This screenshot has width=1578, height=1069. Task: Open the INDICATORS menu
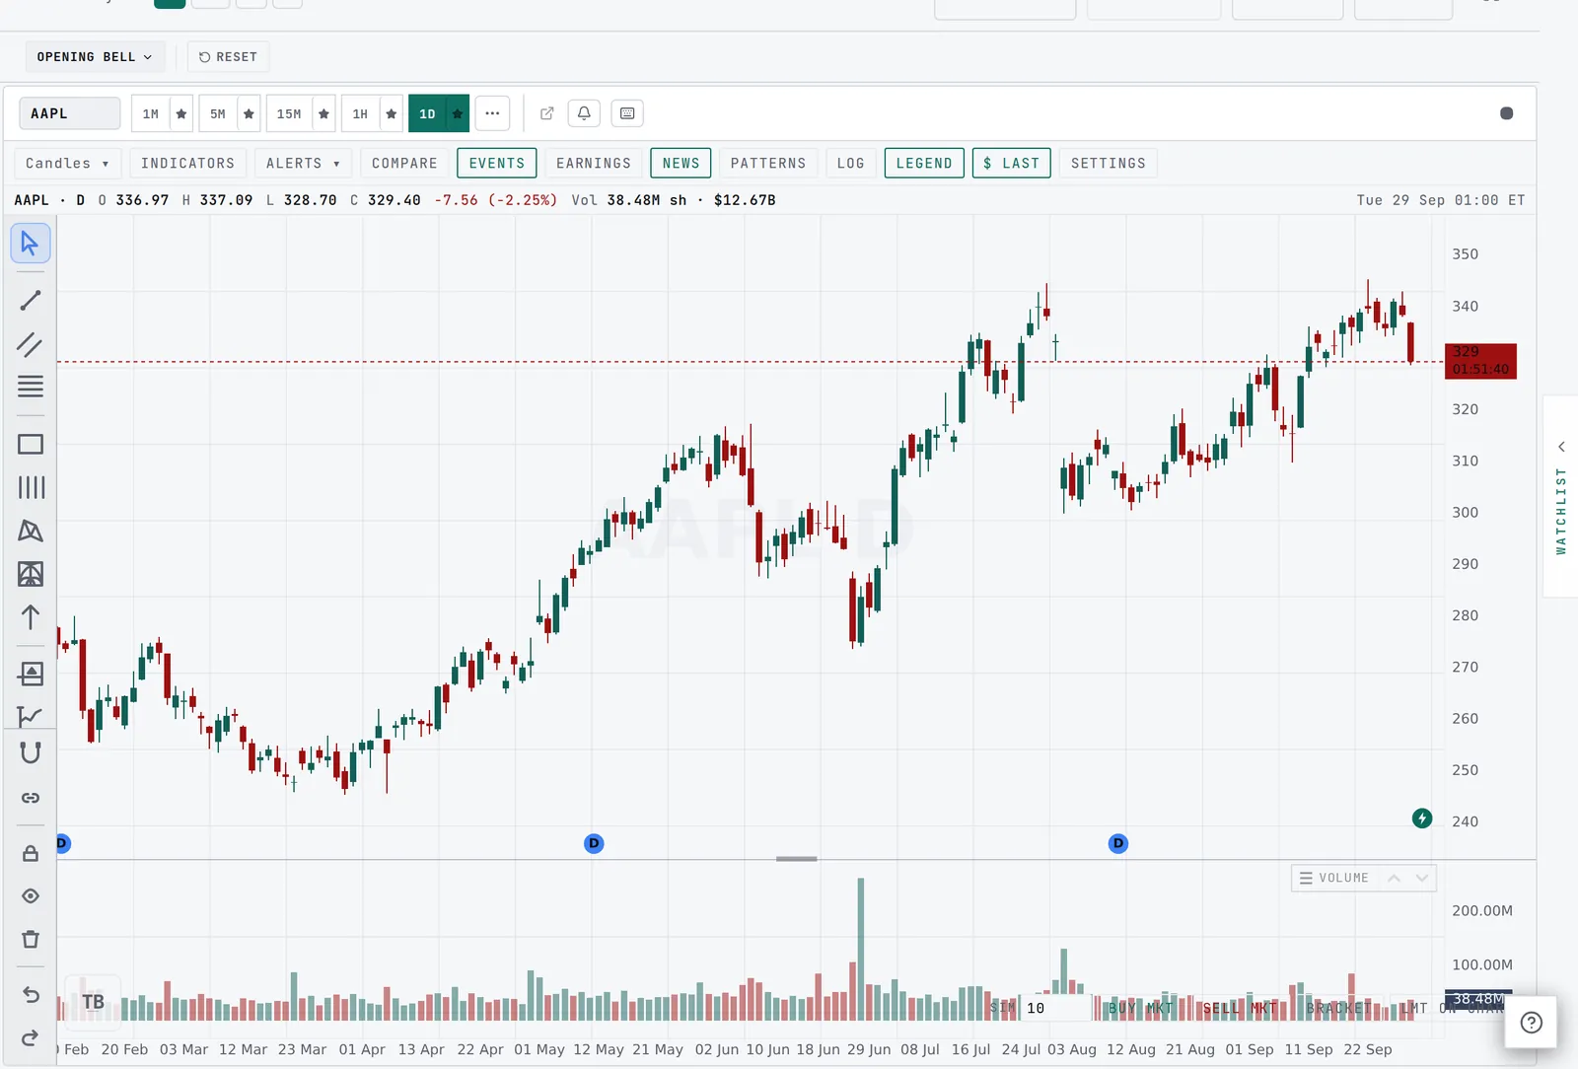pos(187,163)
